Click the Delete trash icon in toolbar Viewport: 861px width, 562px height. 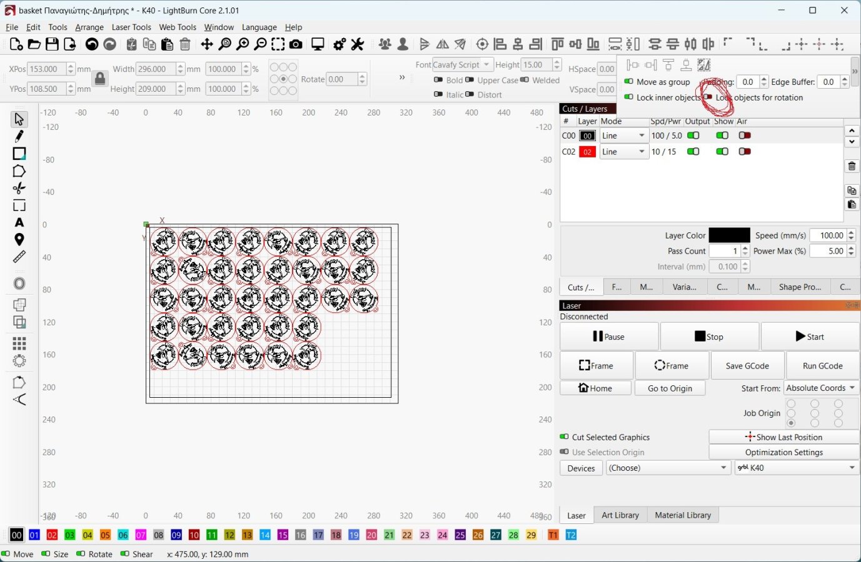(x=185, y=44)
